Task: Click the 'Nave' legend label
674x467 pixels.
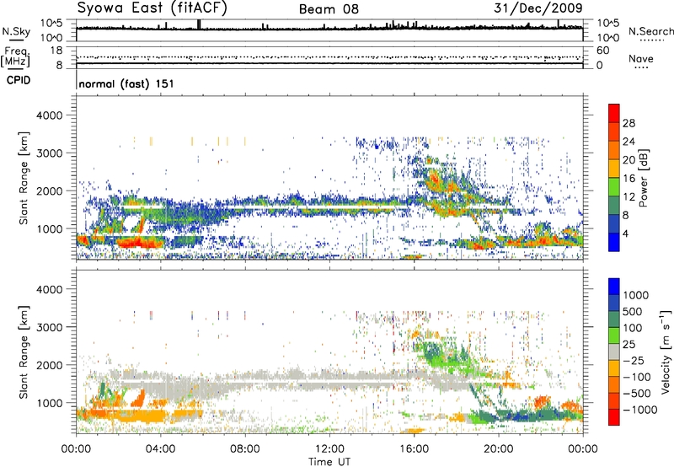Action: coord(641,59)
